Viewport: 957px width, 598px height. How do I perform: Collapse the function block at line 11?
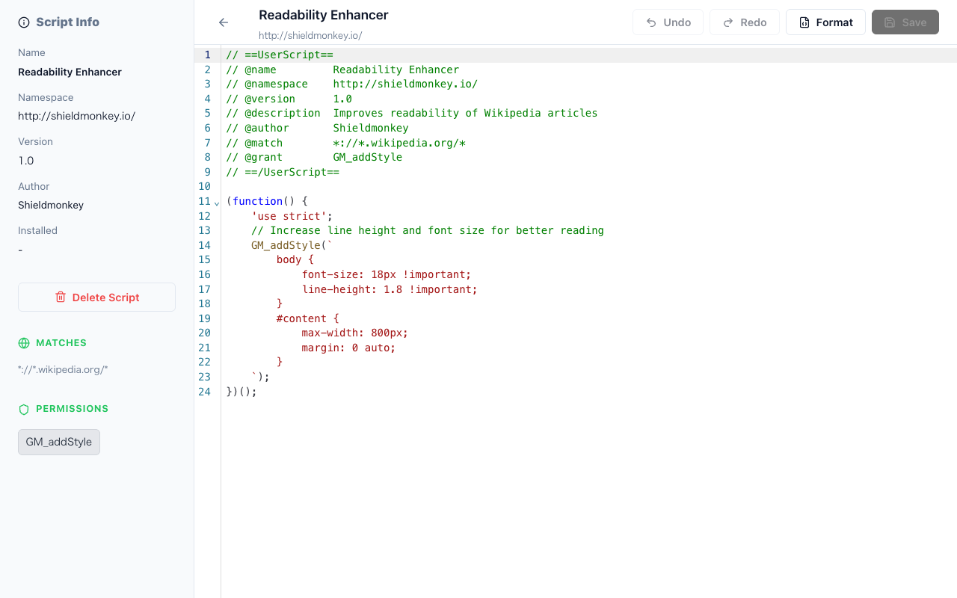pyautogui.click(x=217, y=203)
